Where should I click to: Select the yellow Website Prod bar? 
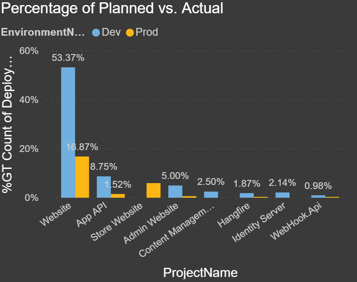click(82, 177)
